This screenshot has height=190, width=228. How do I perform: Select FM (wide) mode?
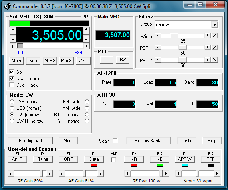87,102
